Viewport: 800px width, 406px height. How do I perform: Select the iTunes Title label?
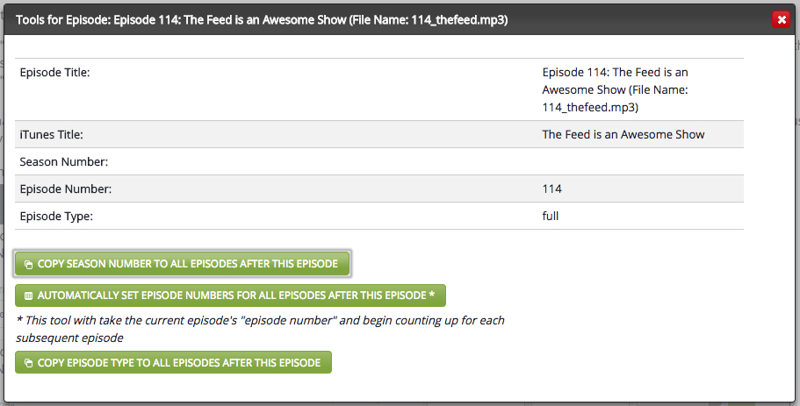tap(51, 134)
